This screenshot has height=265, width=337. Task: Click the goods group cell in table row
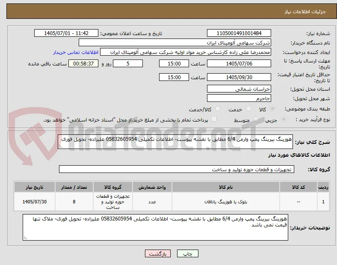(113, 202)
